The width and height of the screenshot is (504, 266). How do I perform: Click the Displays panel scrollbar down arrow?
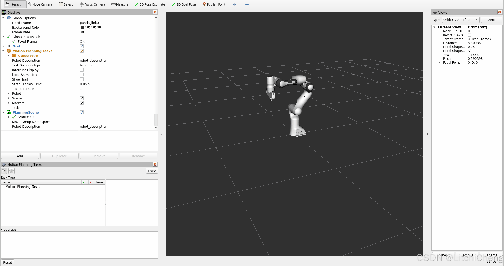click(156, 128)
